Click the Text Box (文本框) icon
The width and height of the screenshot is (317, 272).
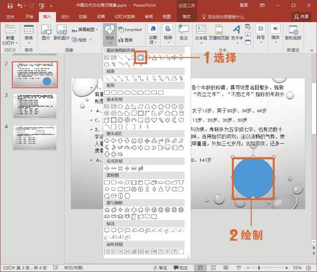pos(201,34)
